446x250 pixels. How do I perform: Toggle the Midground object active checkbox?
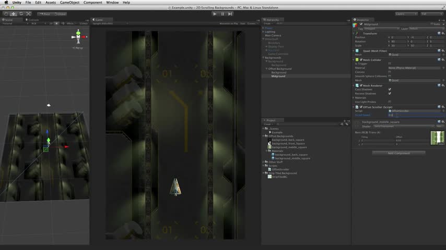pos(361,24)
